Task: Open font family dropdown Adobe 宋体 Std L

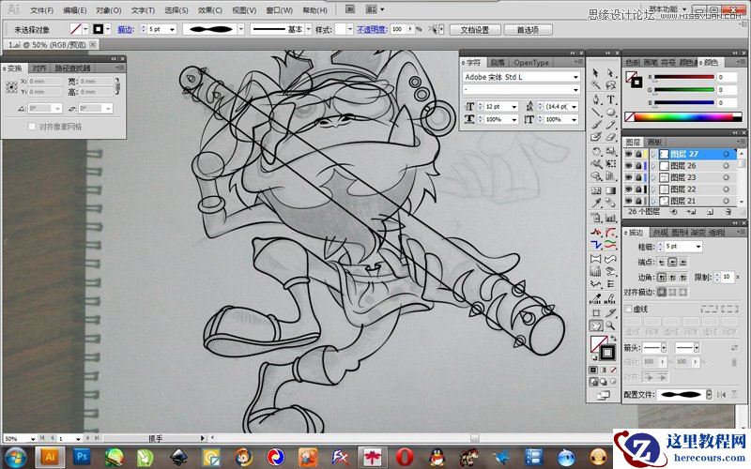Action: coord(575,77)
